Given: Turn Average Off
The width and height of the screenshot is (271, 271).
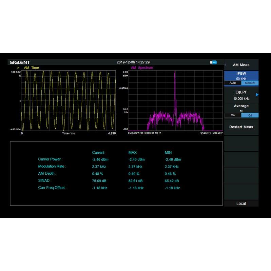Looking at the screenshot, I should click(250, 115).
